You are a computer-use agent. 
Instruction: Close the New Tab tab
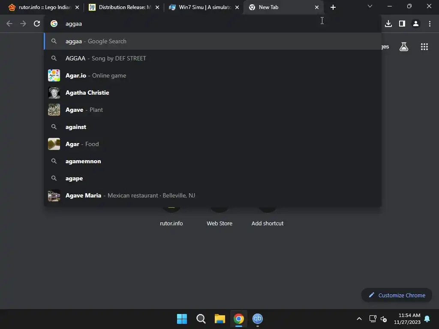pos(317,7)
